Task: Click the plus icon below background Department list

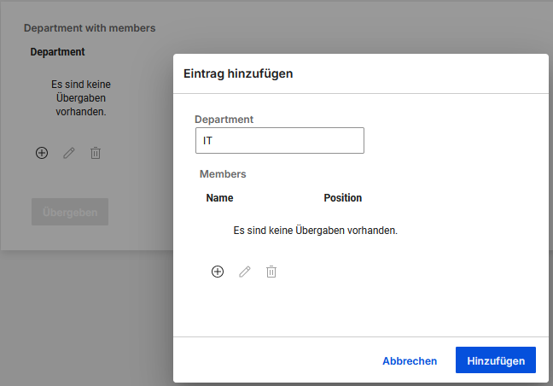Action: point(42,153)
